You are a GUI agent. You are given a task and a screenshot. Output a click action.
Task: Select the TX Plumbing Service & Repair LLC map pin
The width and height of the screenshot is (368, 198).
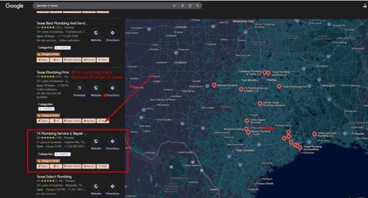coord(241,89)
